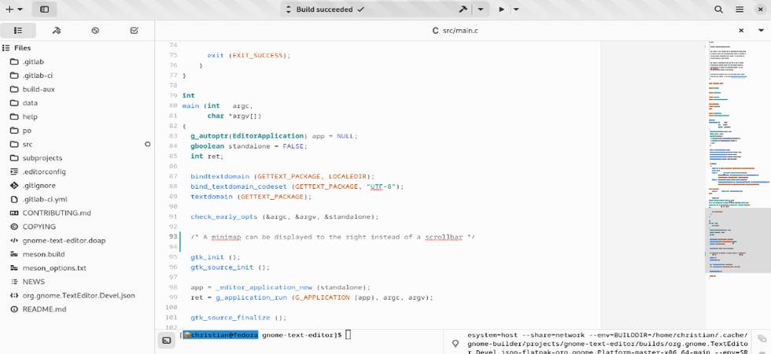This screenshot has width=771, height=354.
Task: Click the lightbulb icon in bottom panel
Action: coord(456,343)
